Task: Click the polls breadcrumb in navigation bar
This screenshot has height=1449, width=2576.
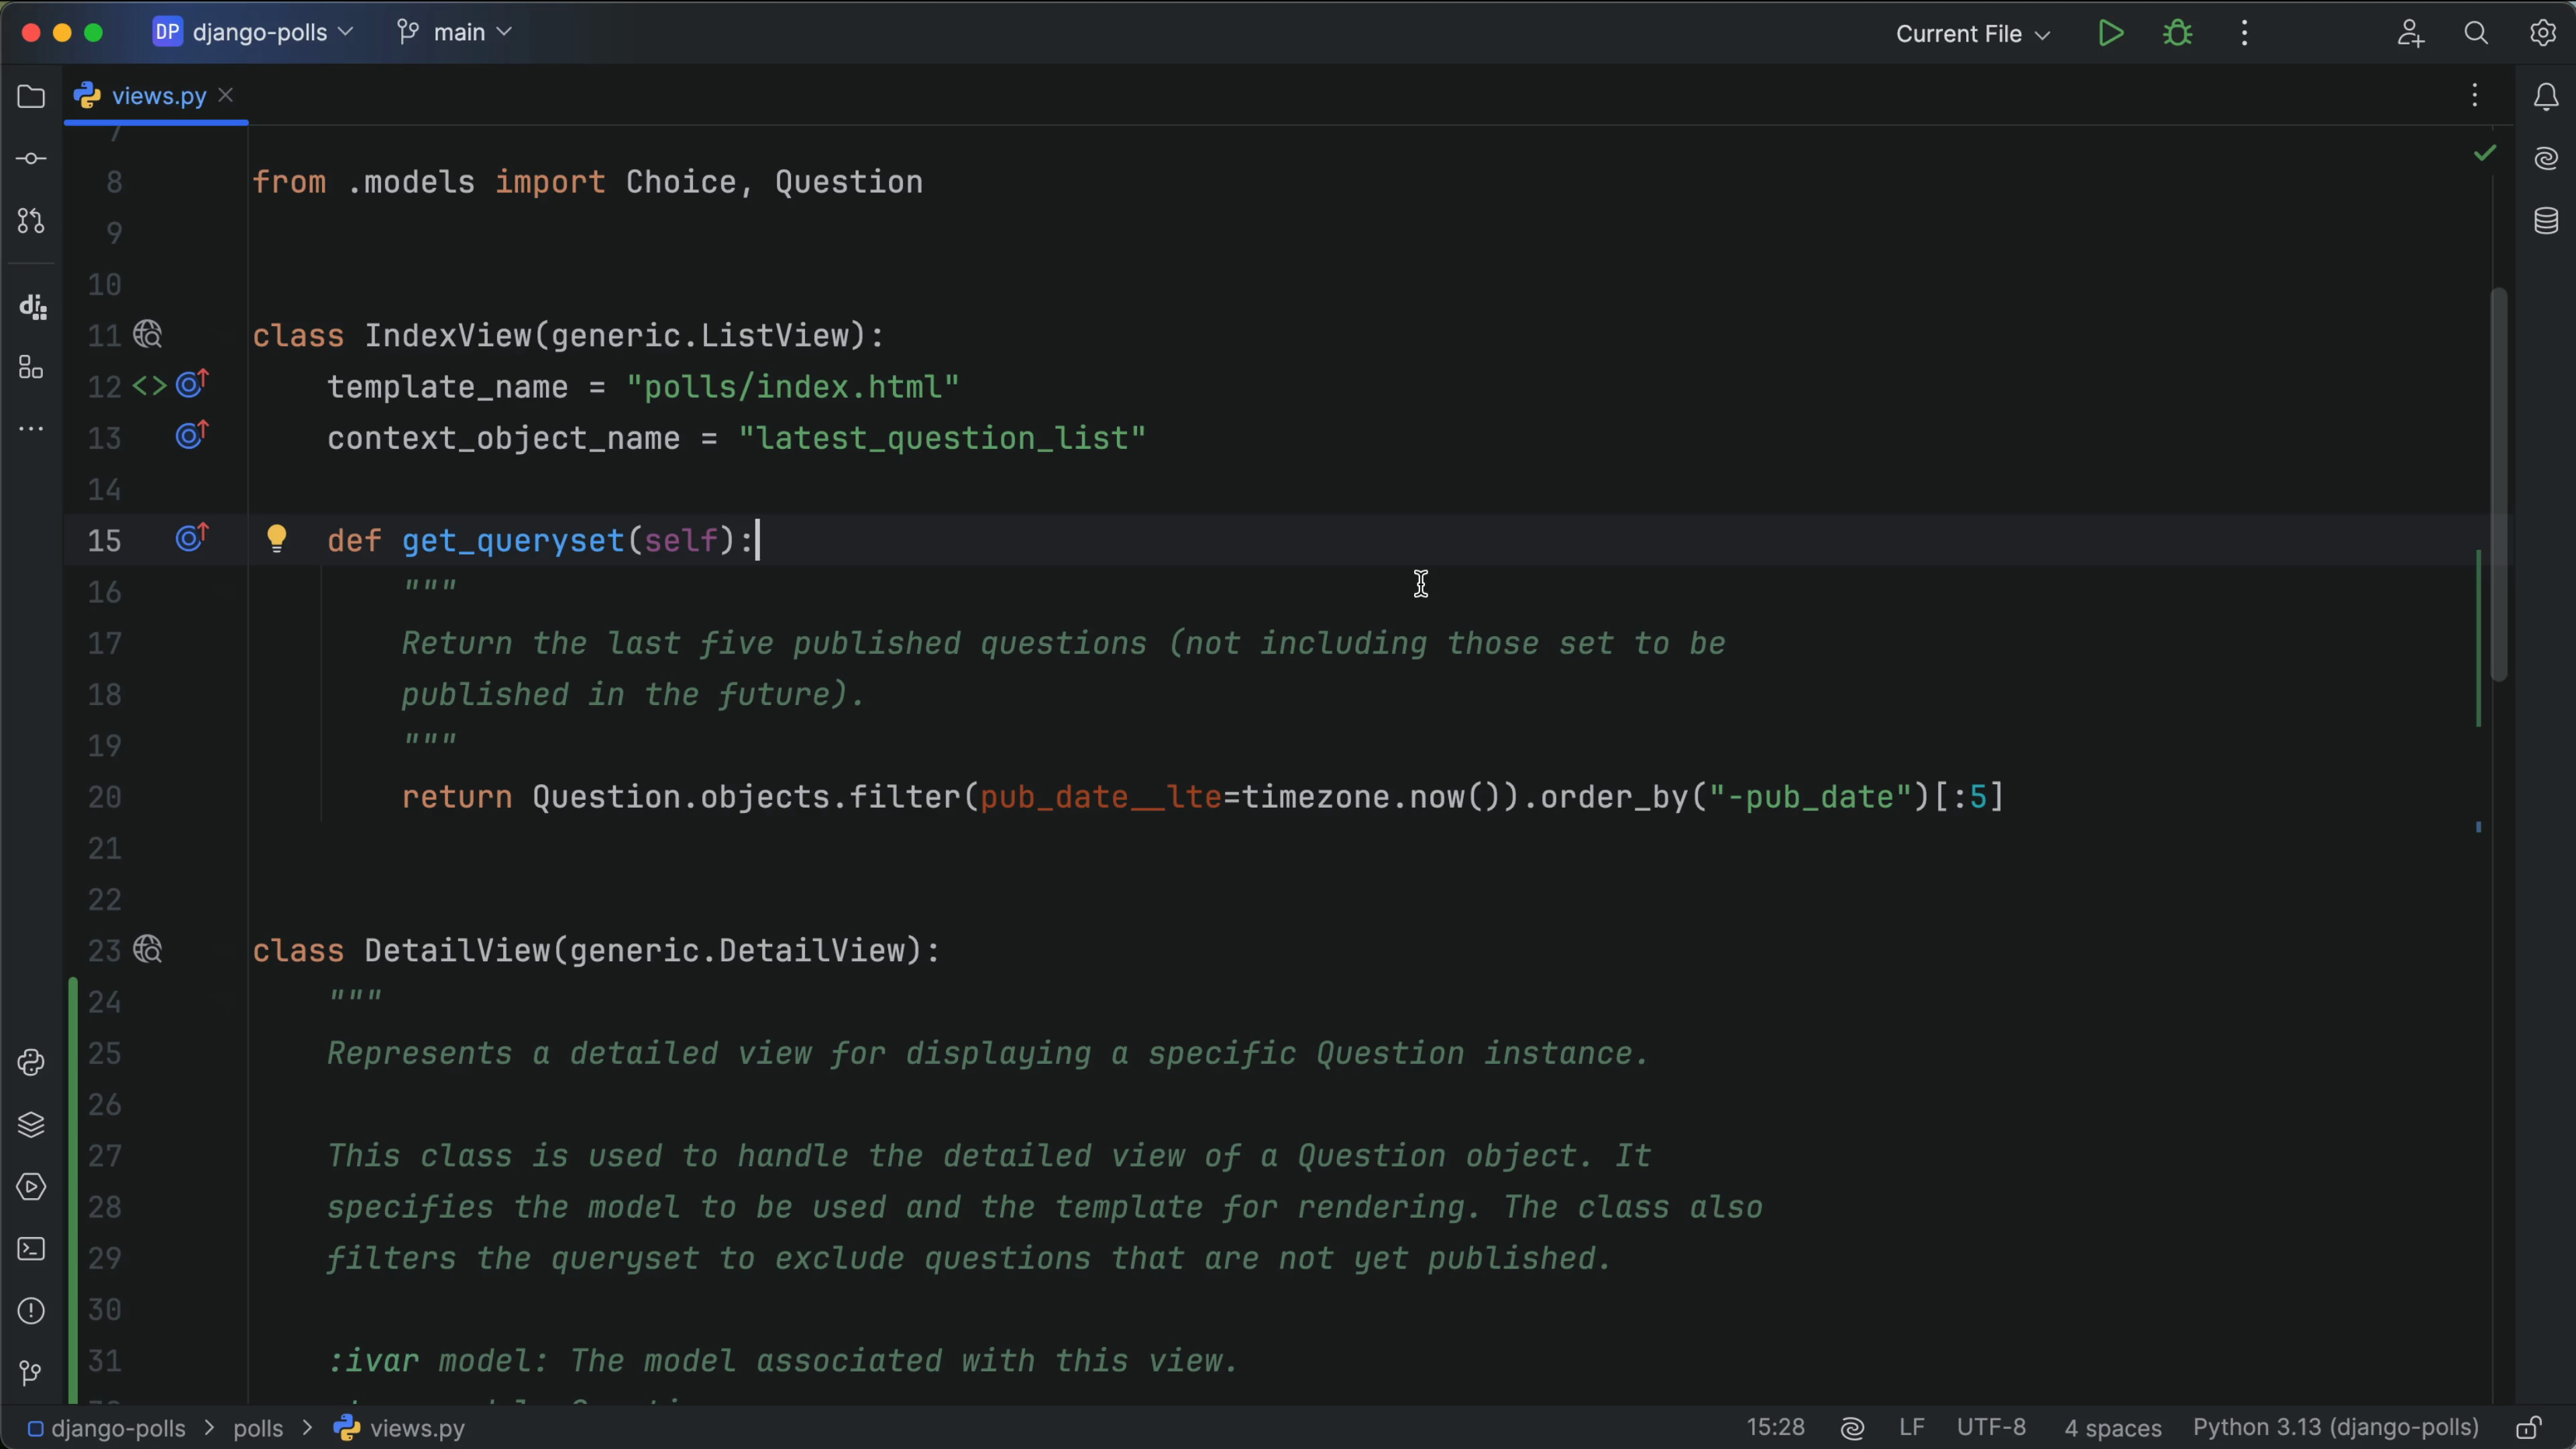Action: coord(258,1428)
